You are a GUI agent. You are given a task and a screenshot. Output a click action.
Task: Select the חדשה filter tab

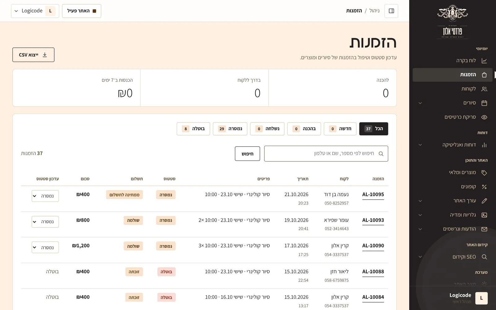point(340,129)
